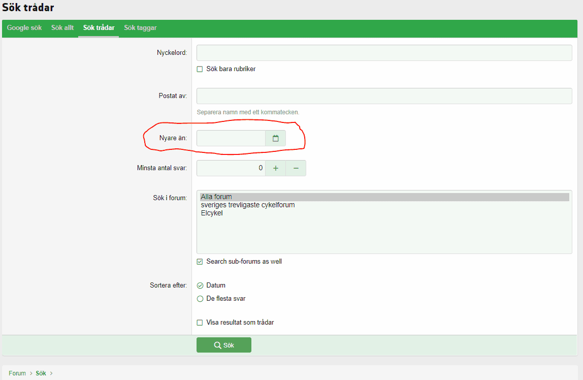Viewport: 583px width, 380px height.
Task: Select the Sök trådar tab
Action: tap(99, 28)
